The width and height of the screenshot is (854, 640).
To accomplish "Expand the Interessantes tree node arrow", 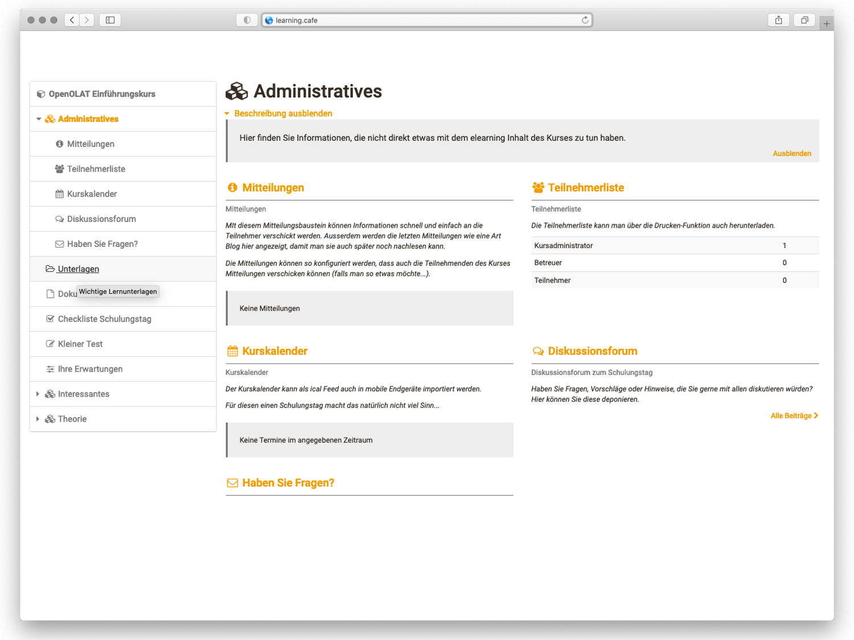I will click(x=38, y=394).
